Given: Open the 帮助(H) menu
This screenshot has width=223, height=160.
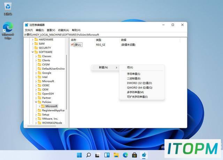Looking at the screenshot, I should click(x=76, y=30).
